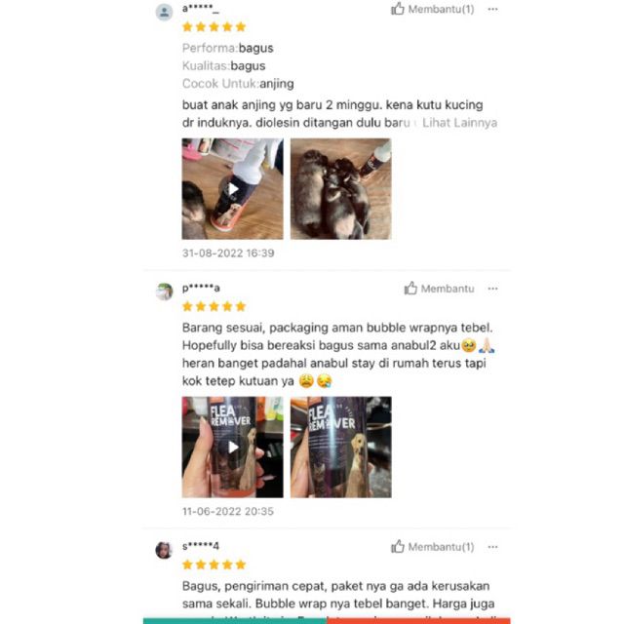
Task: Click the star rating of a*****_ review
Action: (x=214, y=27)
